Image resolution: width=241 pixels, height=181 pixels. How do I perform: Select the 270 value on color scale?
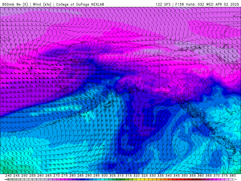(x=56, y=176)
